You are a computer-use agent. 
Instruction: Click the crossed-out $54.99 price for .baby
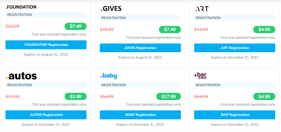coord(107,97)
